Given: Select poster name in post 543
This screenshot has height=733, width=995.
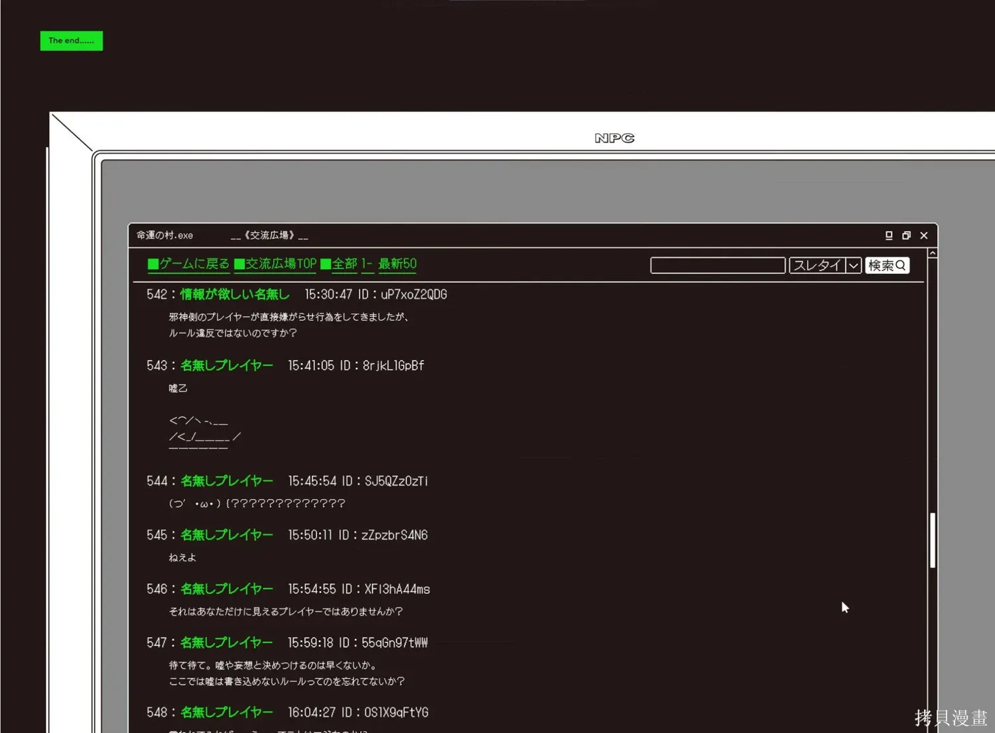Looking at the screenshot, I should pyautogui.click(x=227, y=365).
